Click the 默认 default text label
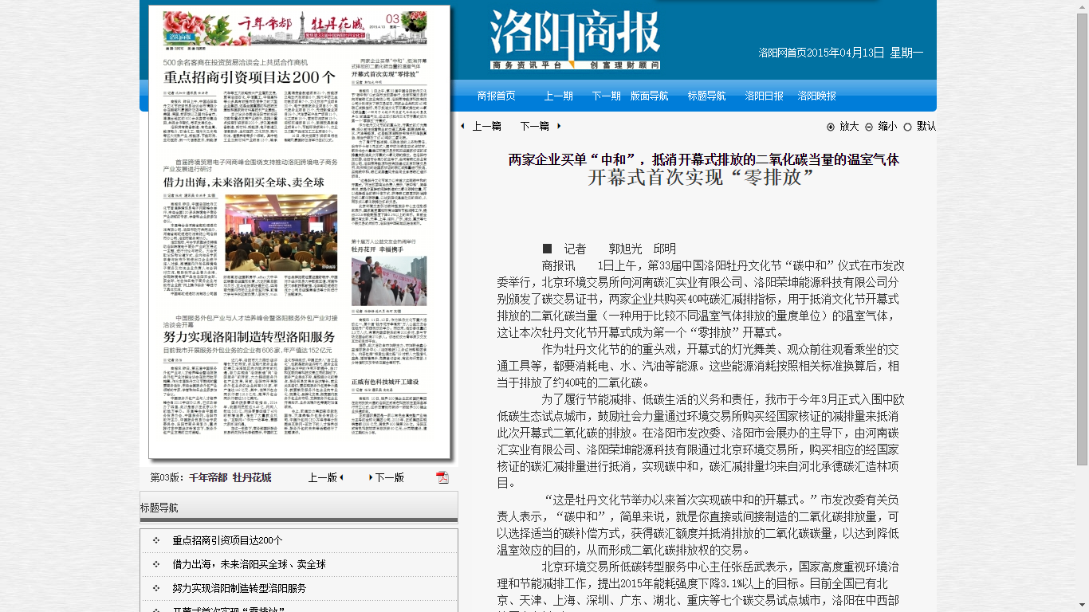Image resolution: width=1089 pixels, height=612 pixels. tap(926, 127)
